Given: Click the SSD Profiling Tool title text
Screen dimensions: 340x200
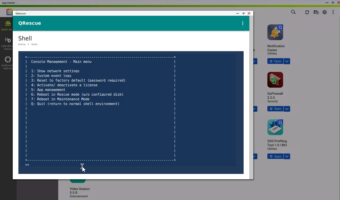Looking at the screenshot, I should [x=277, y=143].
